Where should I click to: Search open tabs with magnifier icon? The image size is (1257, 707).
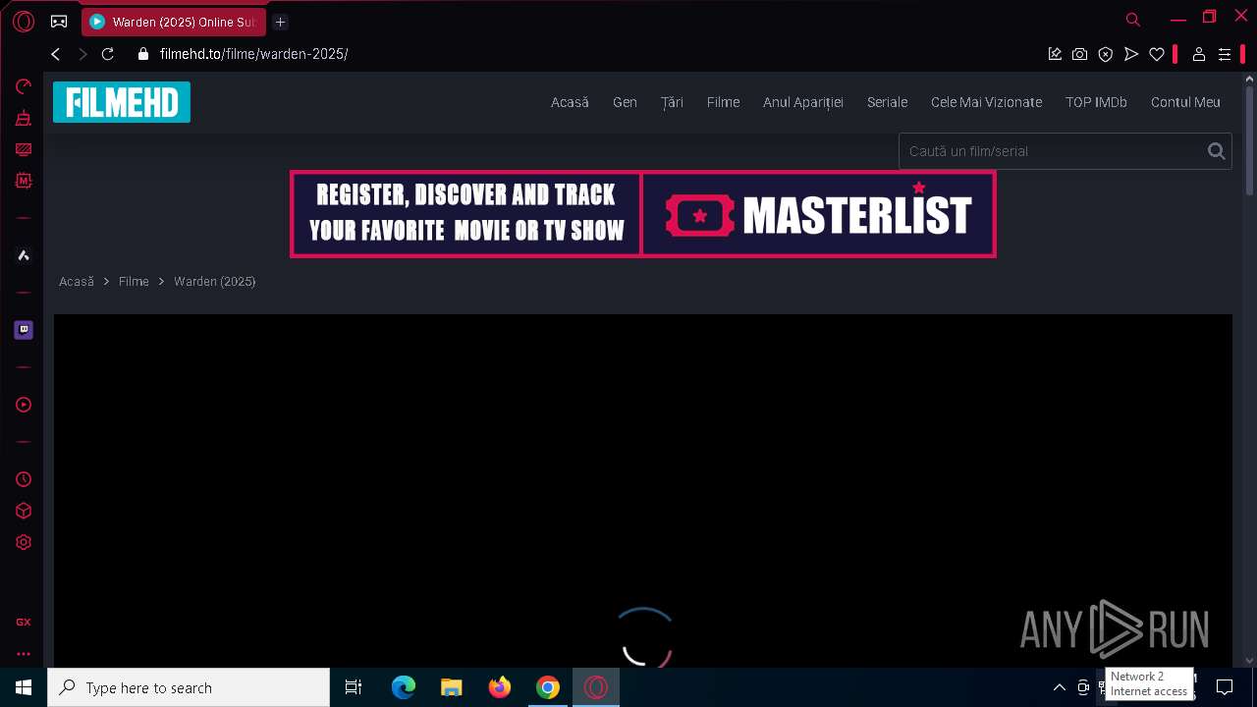[1133, 20]
